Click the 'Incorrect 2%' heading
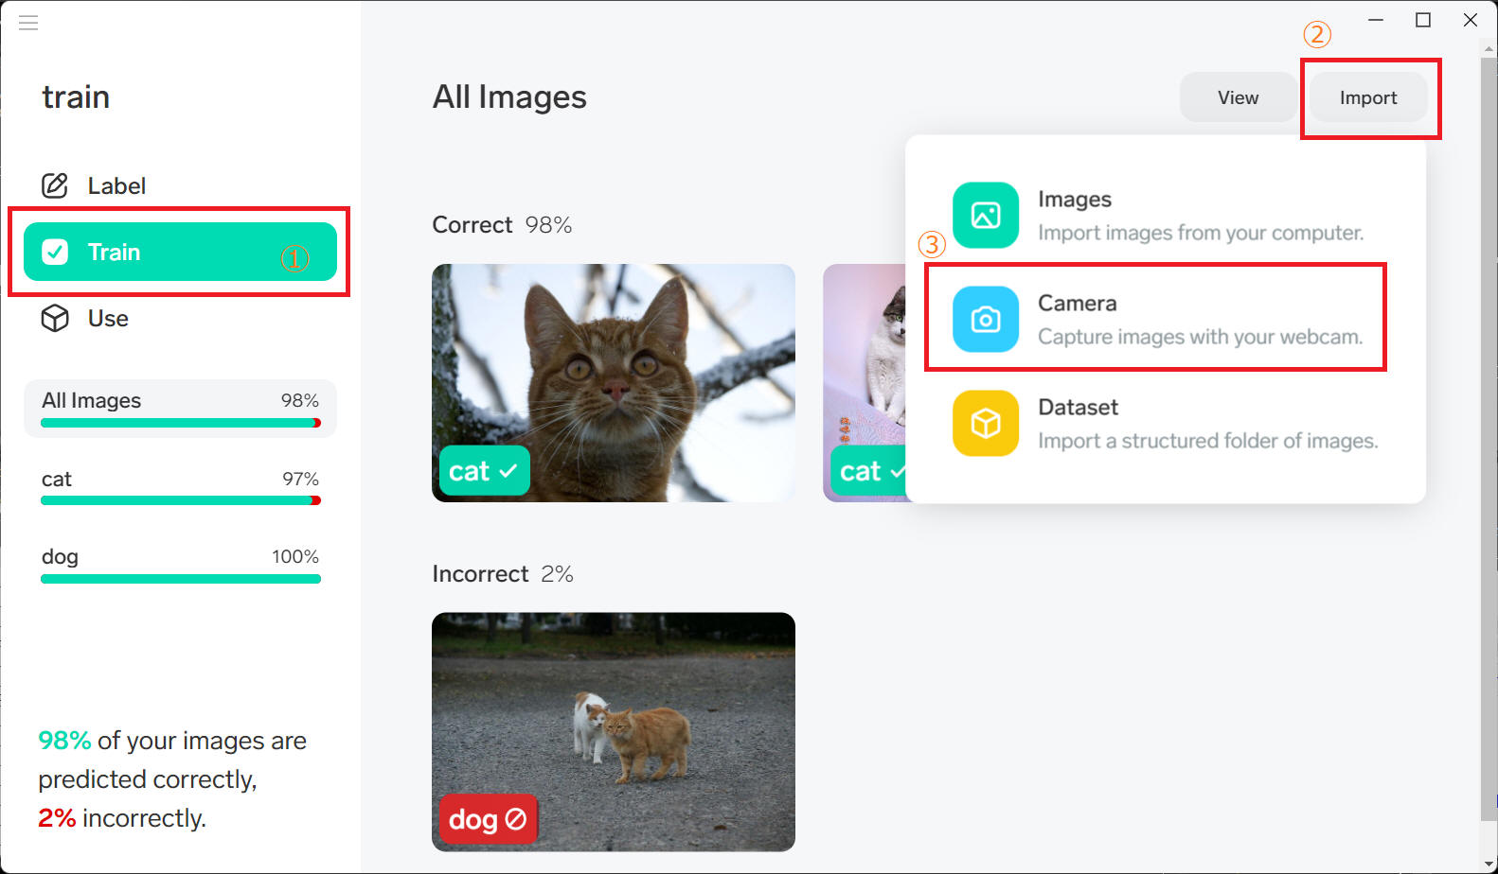 click(x=503, y=574)
